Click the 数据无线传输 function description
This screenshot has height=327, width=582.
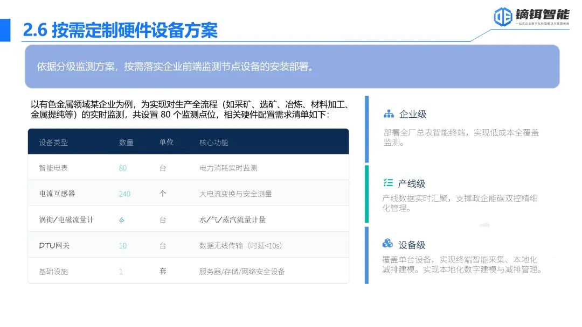tap(240, 245)
